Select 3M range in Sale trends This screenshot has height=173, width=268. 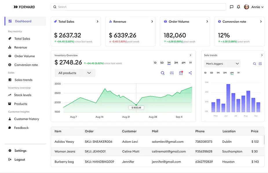coord(225,73)
